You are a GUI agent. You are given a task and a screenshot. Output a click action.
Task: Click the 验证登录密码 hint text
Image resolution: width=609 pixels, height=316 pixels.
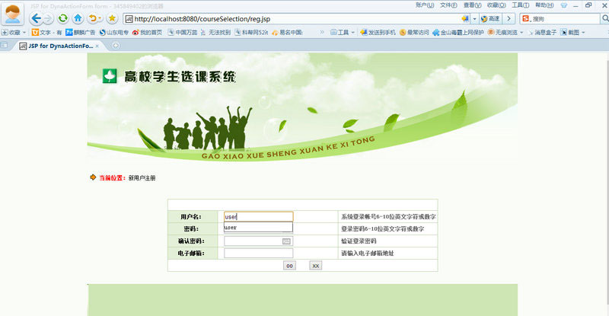point(359,241)
